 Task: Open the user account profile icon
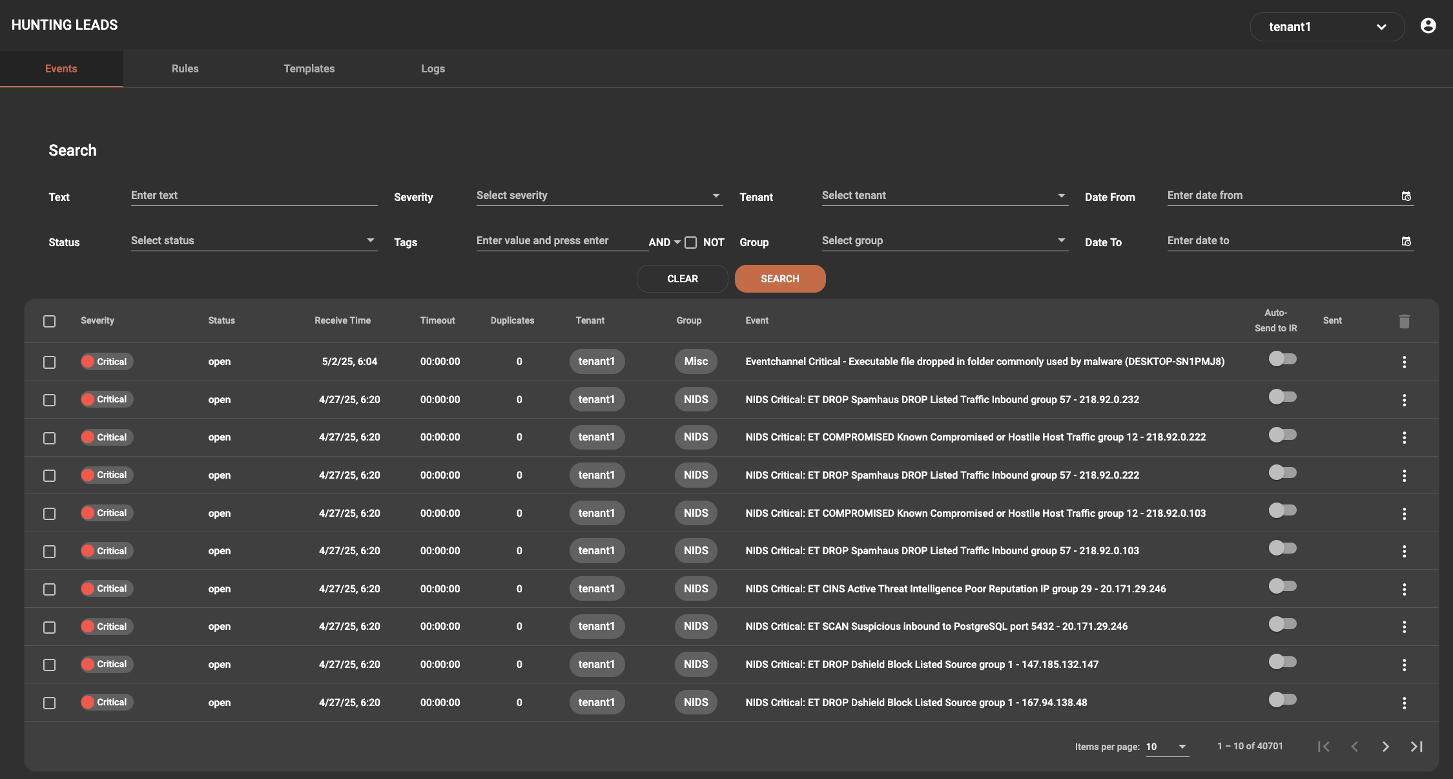pyautogui.click(x=1428, y=26)
